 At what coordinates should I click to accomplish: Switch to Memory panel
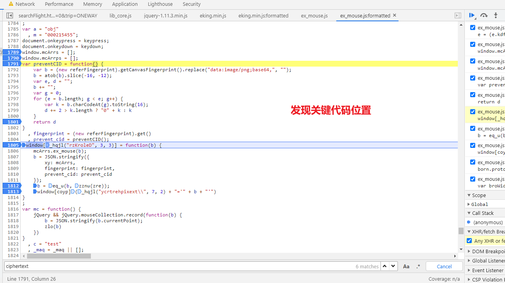point(93,4)
